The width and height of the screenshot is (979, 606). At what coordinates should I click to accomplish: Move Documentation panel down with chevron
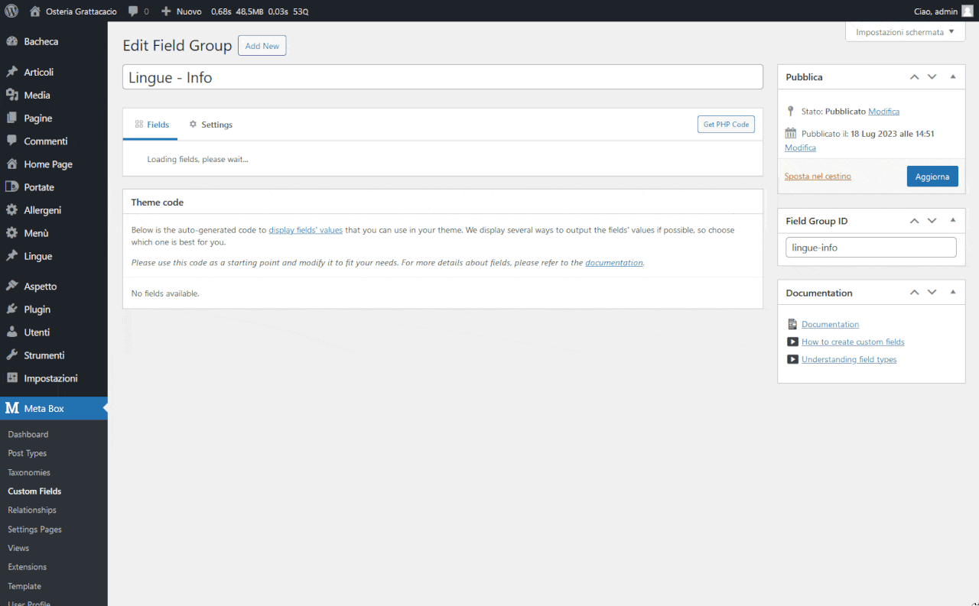[932, 293]
